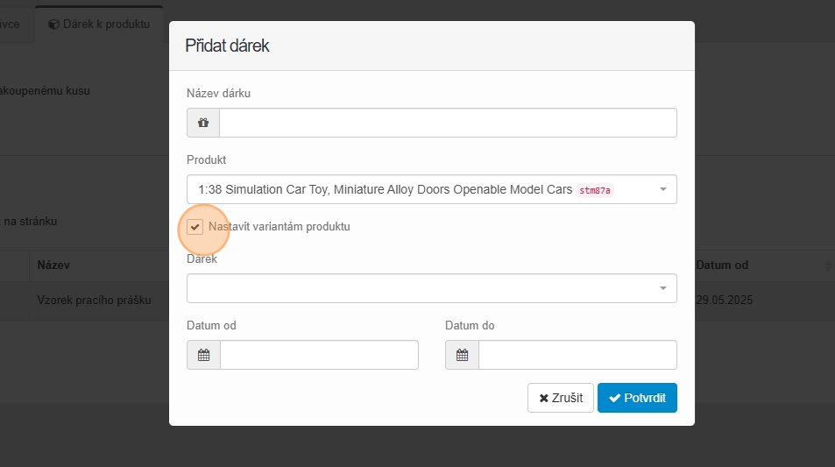
Task: Click the stm87a product code tag
Action: (595, 190)
